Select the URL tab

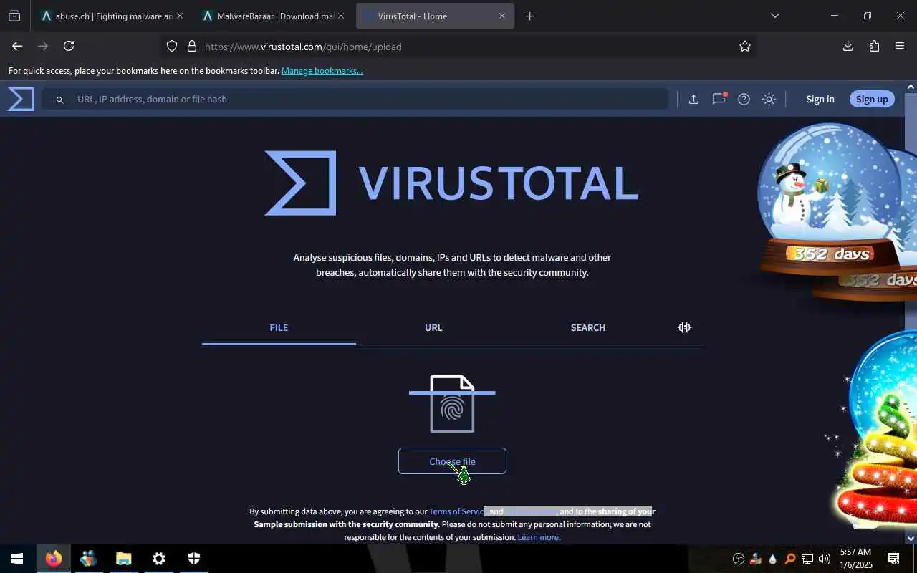[433, 327]
